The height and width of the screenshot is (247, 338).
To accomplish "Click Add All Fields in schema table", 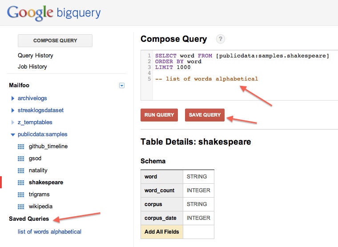I will (x=162, y=232).
